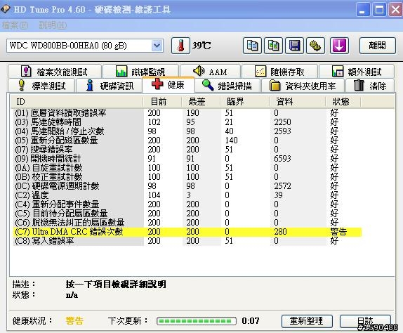
Task: Click data value 280 in C7 row
Action: pos(280,232)
